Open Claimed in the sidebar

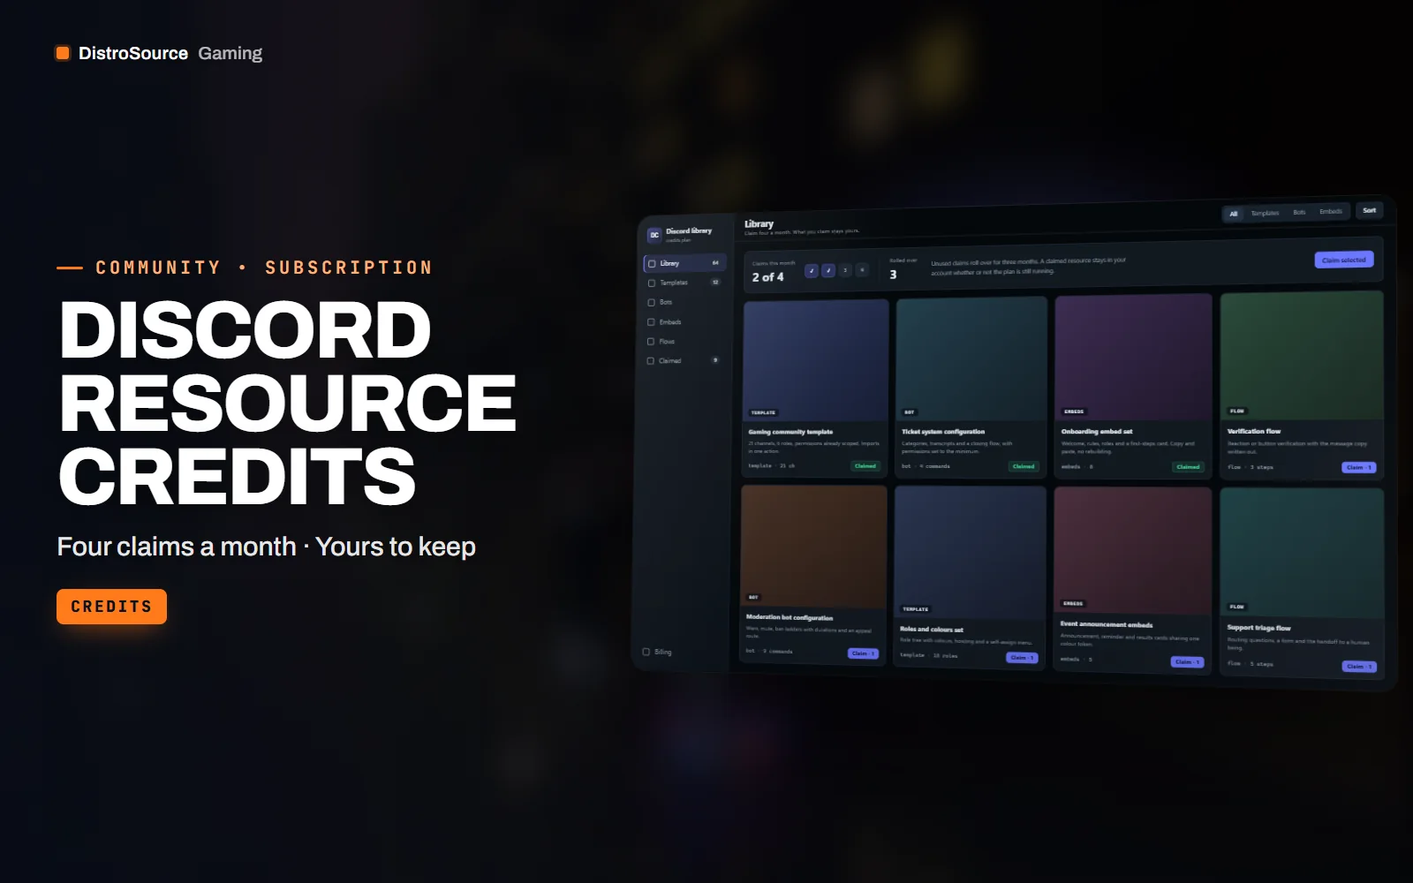(x=684, y=361)
